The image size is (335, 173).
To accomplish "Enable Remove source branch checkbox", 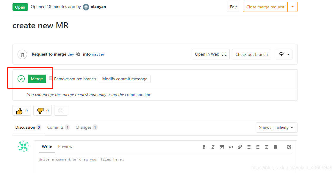I will (51, 78).
